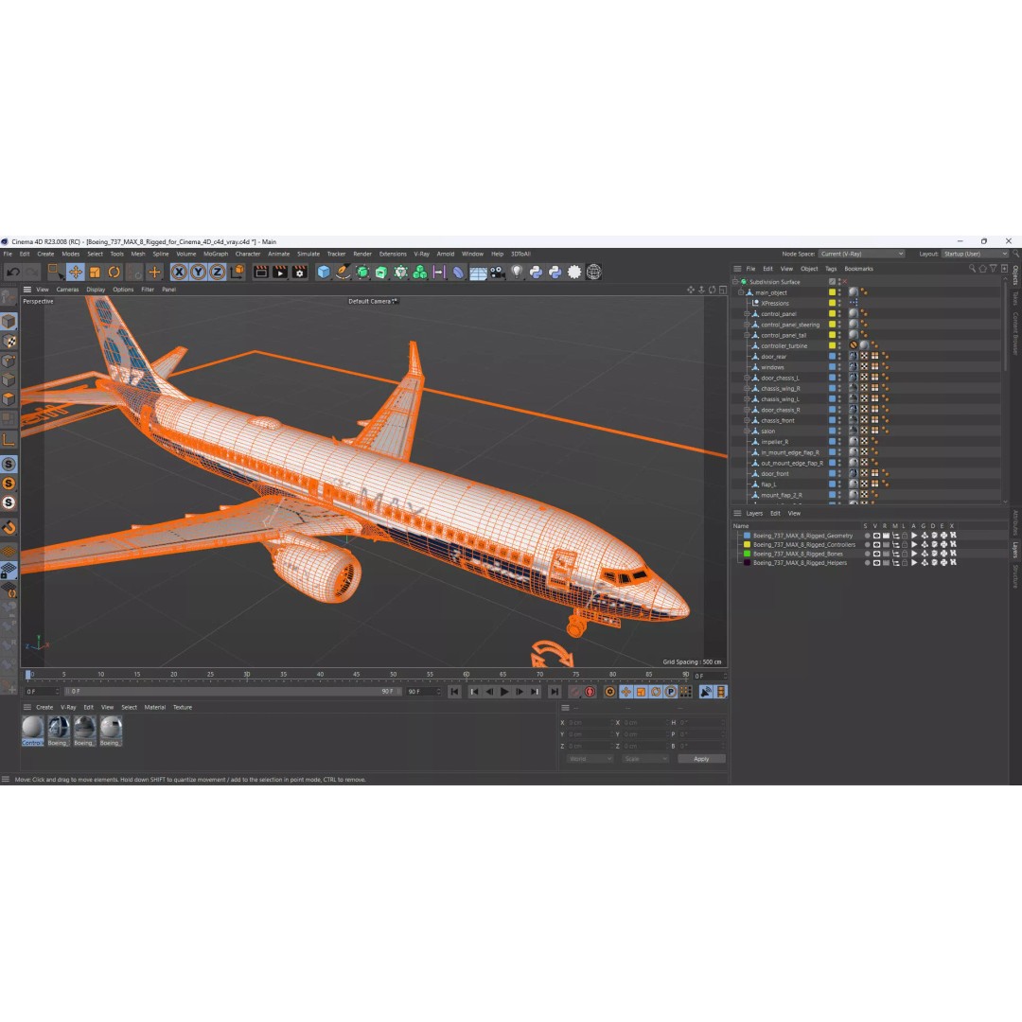1022x1022 pixels.
Task: Click yellow layer swatch of main_object
Action: [x=833, y=292]
